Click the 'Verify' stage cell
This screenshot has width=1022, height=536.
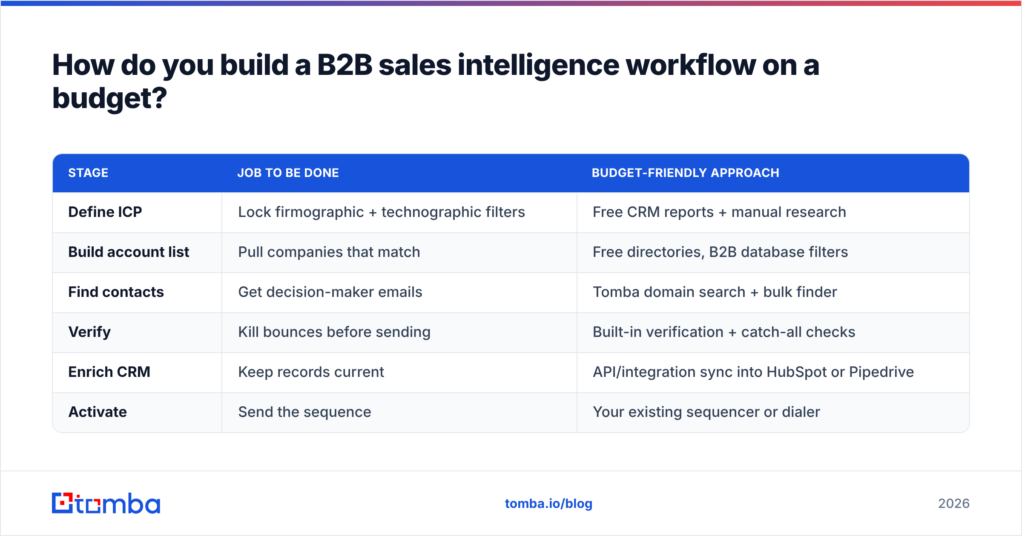click(x=137, y=332)
